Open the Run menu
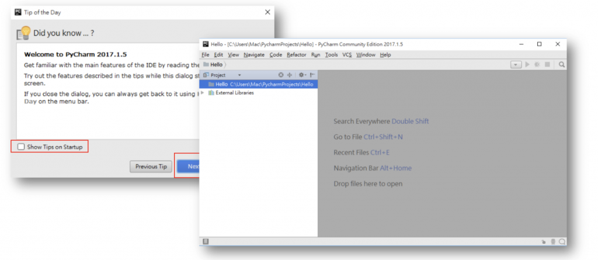598x260 pixels. (316, 54)
